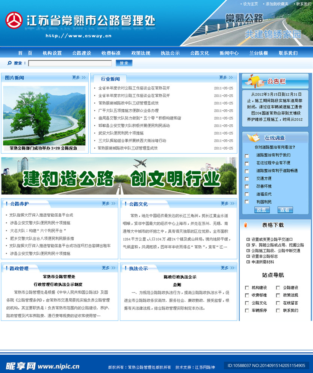
Task: Expand 更多 in the 行业新闻 panel
Action: (226, 78)
